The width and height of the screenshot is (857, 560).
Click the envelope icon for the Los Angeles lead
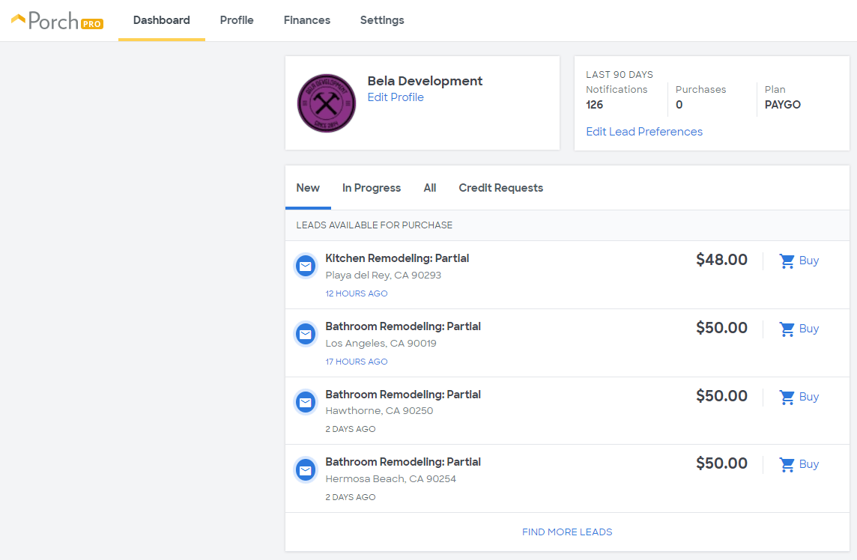pos(306,334)
